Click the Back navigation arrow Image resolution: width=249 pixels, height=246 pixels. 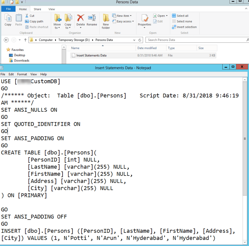(x=6, y=40)
